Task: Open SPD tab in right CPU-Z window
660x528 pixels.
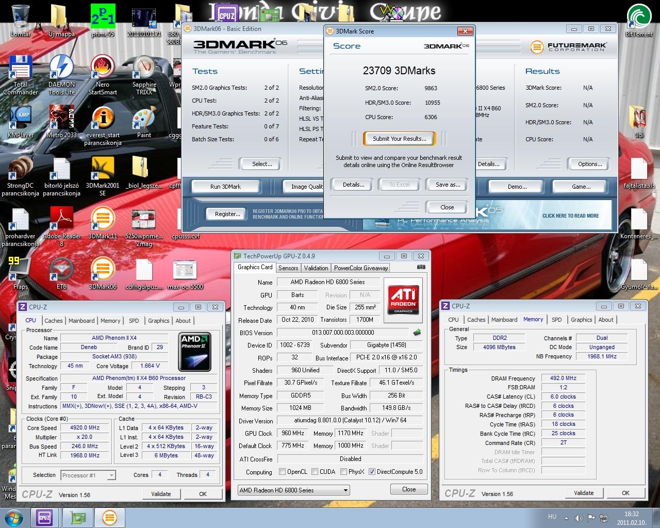Action: tap(556, 320)
